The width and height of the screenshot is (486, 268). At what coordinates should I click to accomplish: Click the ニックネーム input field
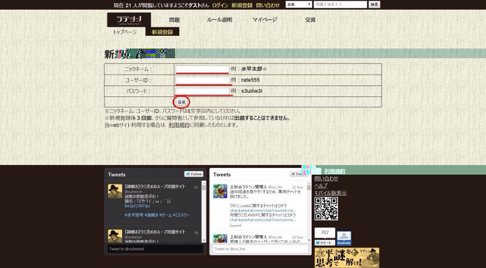click(x=202, y=69)
